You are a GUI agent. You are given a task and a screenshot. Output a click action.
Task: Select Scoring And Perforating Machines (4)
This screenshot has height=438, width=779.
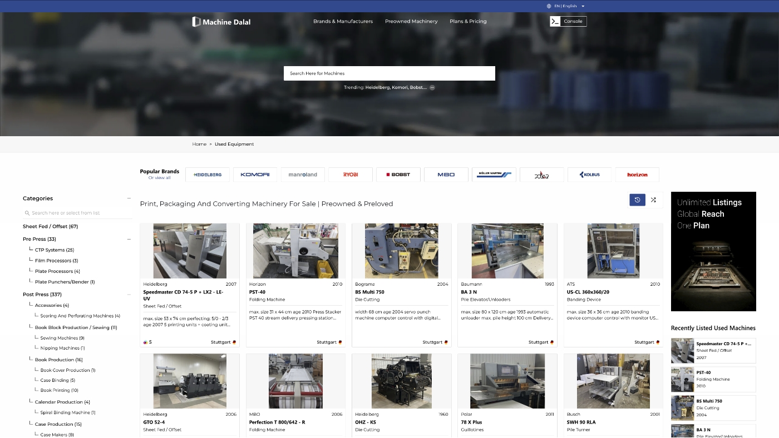click(x=80, y=316)
